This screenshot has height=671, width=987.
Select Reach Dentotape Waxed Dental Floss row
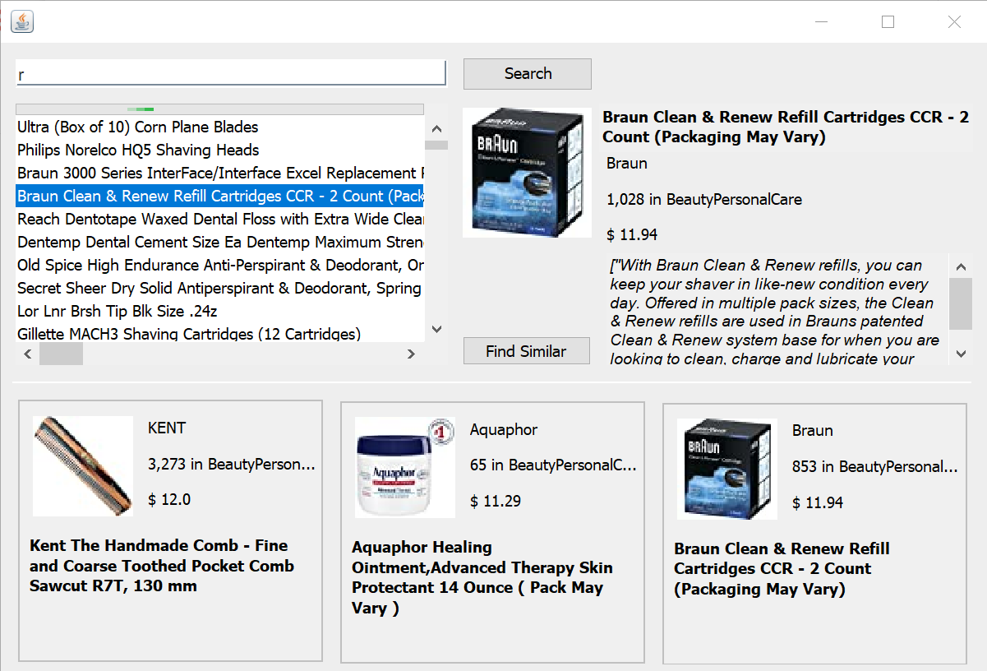220,220
